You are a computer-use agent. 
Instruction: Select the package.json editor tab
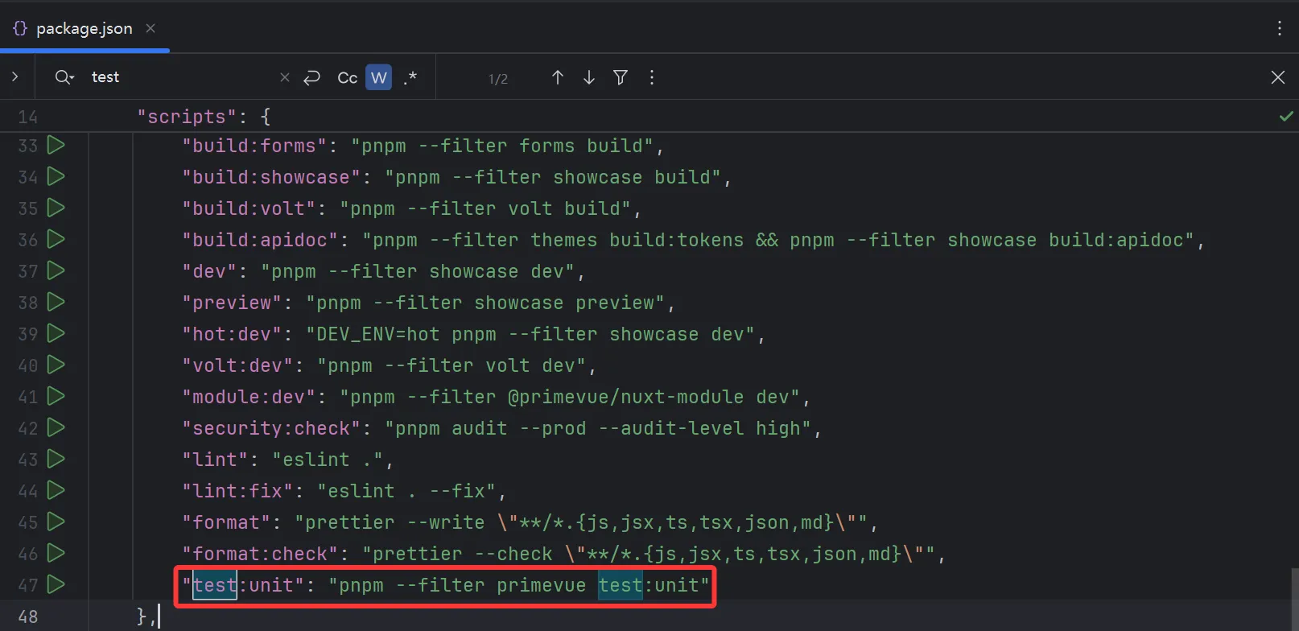pyautogui.click(x=85, y=28)
